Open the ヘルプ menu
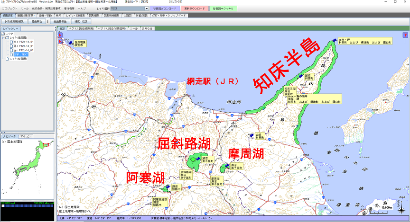410x222 pixels. [82, 9]
